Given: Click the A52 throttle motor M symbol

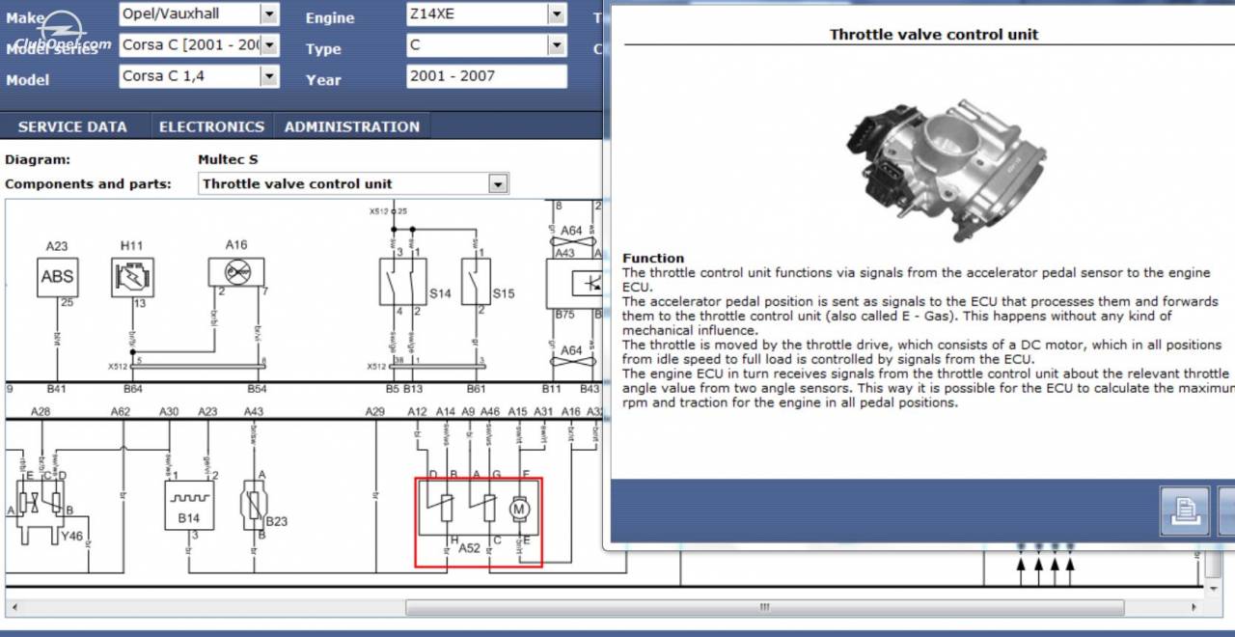Looking at the screenshot, I should (x=519, y=508).
